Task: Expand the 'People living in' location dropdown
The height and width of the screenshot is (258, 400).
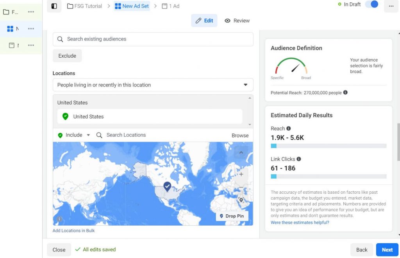Action: pyautogui.click(x=245, y=85)
